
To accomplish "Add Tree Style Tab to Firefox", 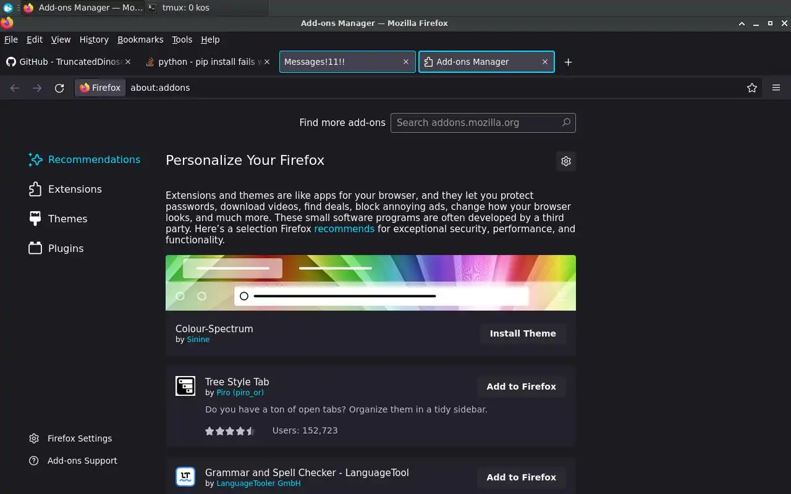I will [522, 387].
